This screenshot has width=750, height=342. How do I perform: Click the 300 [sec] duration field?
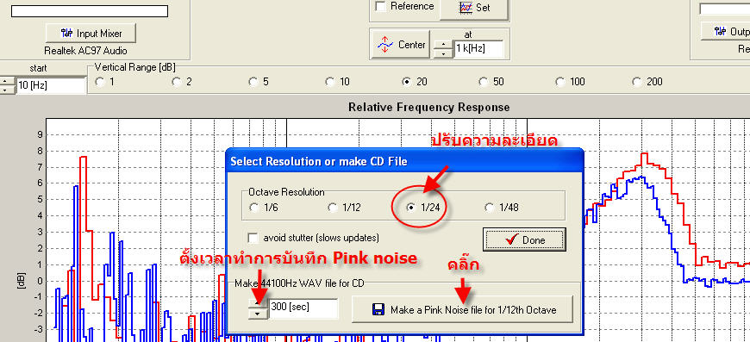pos(303,308)
